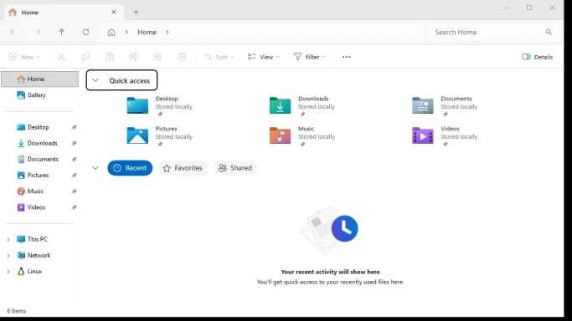Click the Delete trash icon
This screenshot has height=321, width=572.
(182, 57)
